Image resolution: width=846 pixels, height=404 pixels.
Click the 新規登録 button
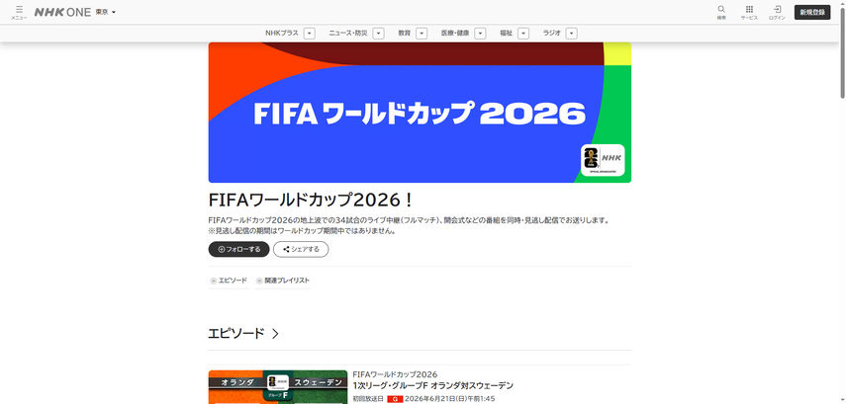click(x=812, y=13)
